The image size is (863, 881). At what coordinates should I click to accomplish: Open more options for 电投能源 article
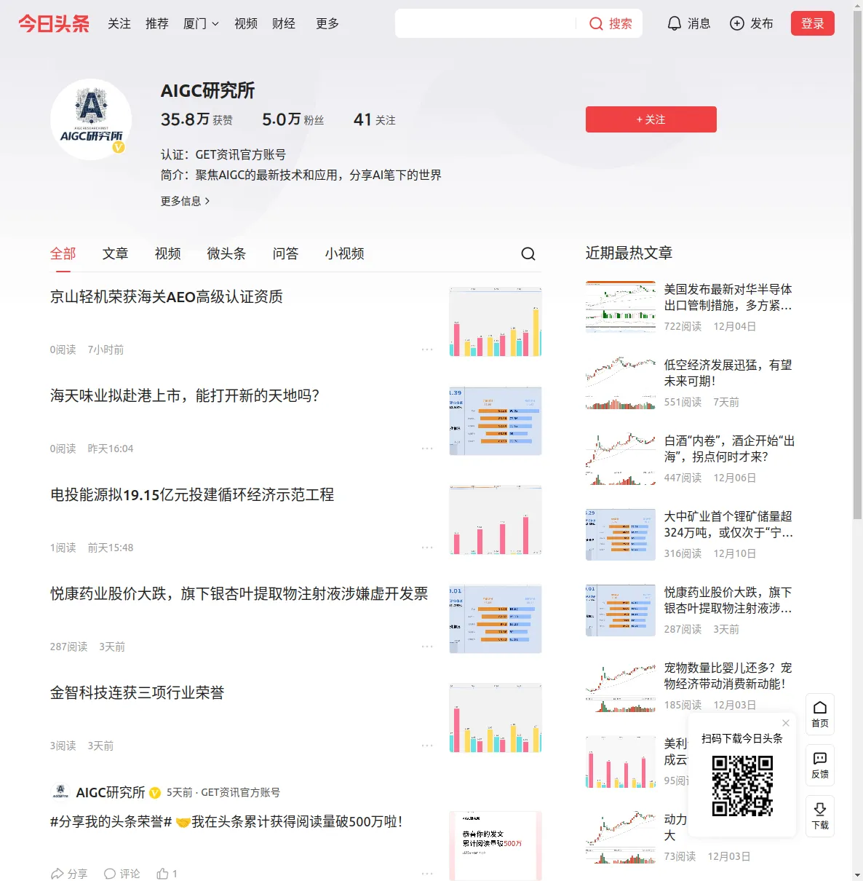(x=427, y=548)
